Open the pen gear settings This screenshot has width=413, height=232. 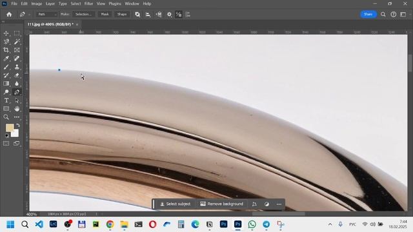tap(169, 14)
